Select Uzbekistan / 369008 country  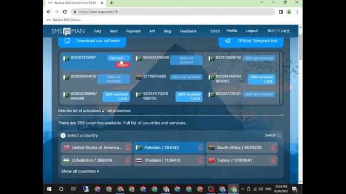[x=96, y=161]
